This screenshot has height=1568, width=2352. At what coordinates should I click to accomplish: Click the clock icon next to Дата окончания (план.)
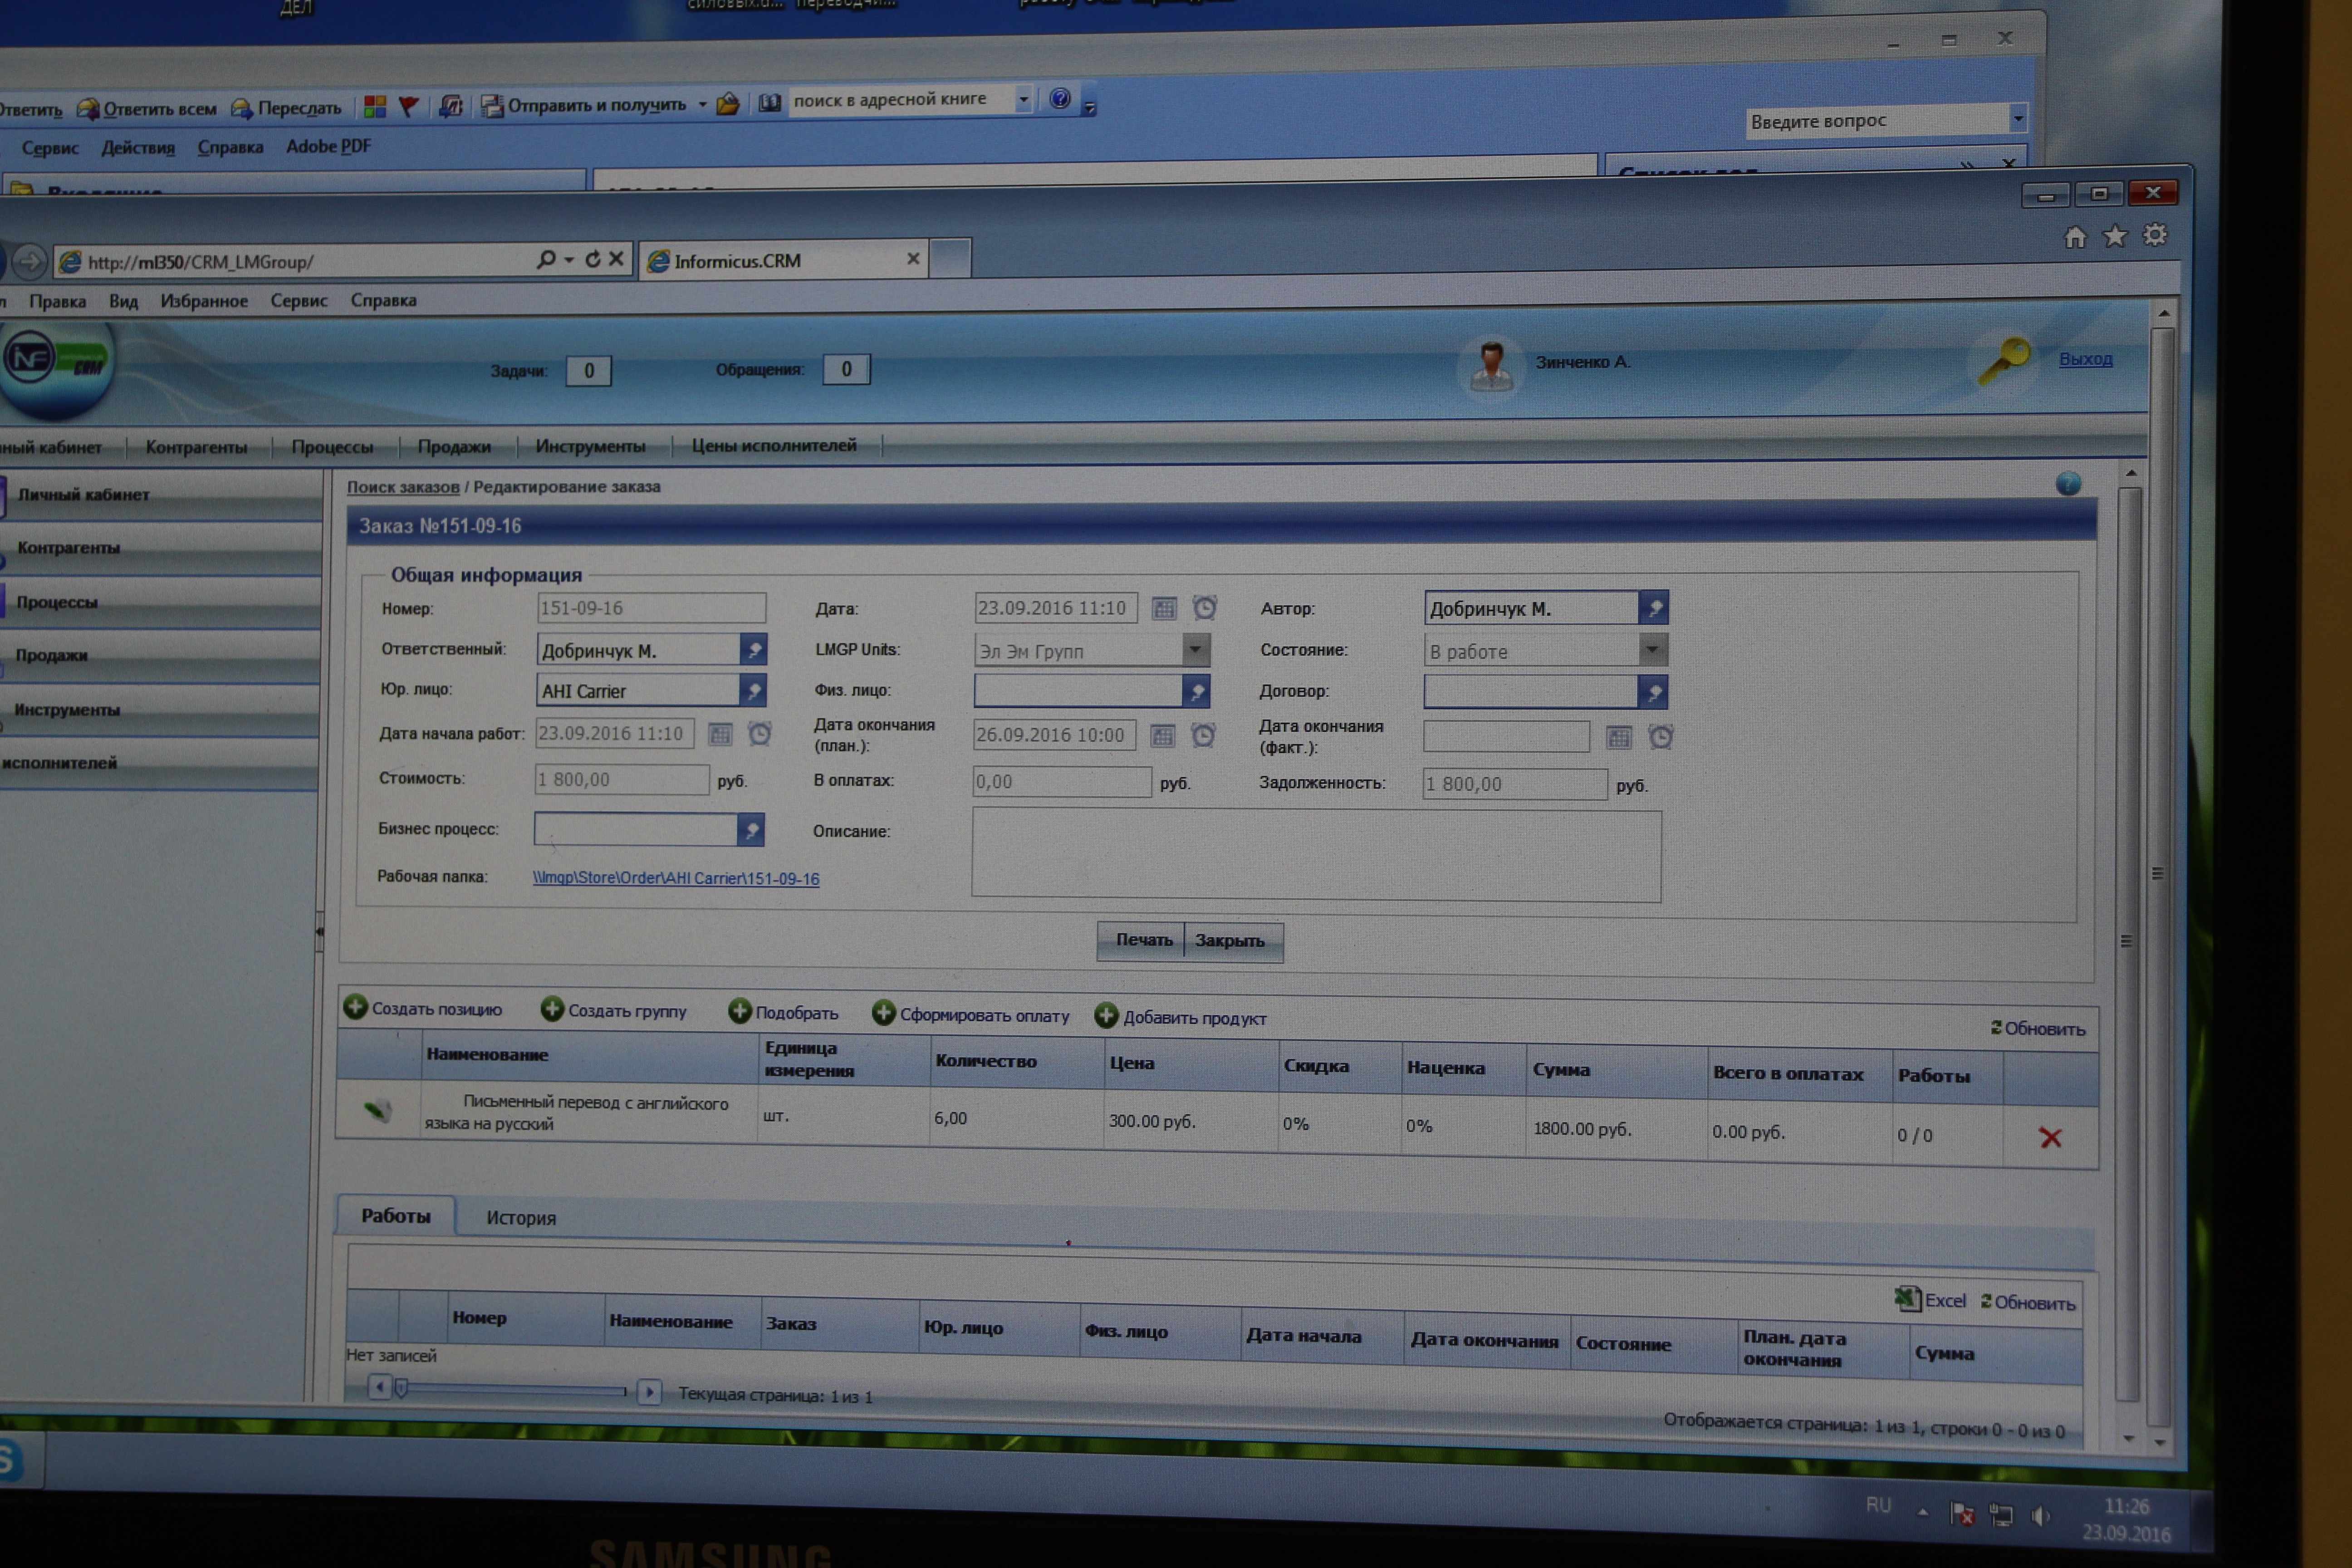point(1203,736)
